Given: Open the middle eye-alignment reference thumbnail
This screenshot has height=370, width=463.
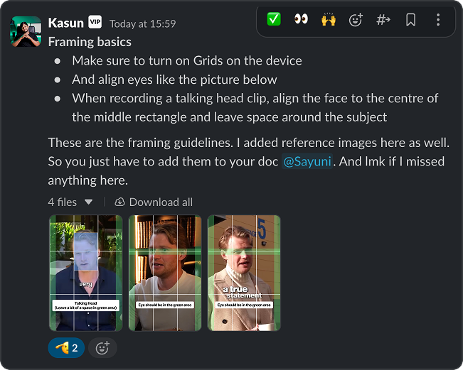Looking at the screenshot, I should click(x=165, y=273).
